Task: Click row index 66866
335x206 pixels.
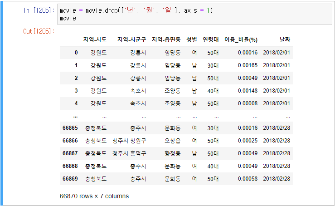Action: tap(70, 141)
